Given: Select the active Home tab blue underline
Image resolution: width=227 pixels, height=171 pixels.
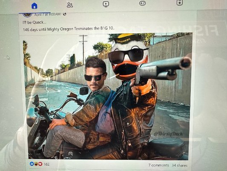Looking at the screenshot, I should coord(35,13).
